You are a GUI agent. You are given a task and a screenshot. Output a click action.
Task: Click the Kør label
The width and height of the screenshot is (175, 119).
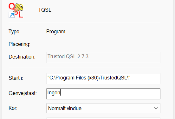tap(13, 108)
